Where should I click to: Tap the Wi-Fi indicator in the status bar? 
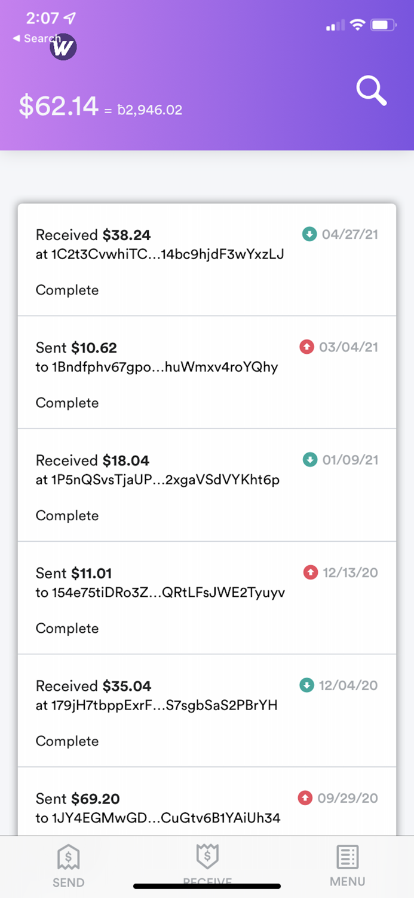tap(357, 25)
